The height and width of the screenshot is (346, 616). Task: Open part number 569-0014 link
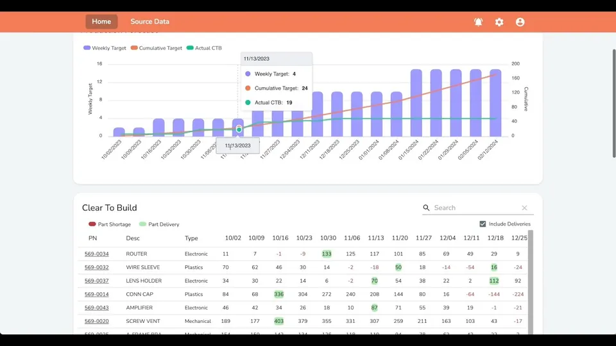coord(97,294)
